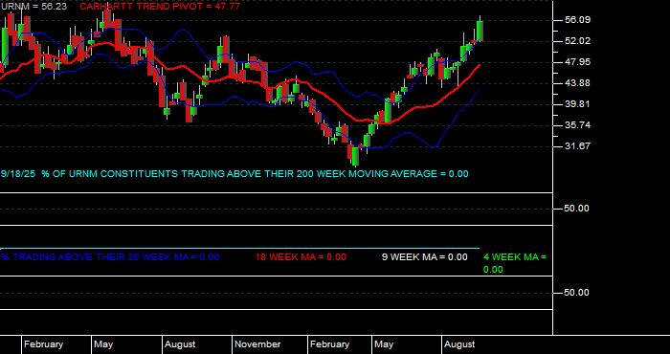
Task: Click the URNM = 56.23 price label
Action: [x=33, y=7]
